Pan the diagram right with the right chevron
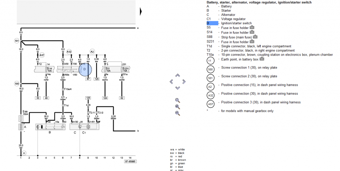340x171 pixels. pyautogui.click(x=184, y=82)
